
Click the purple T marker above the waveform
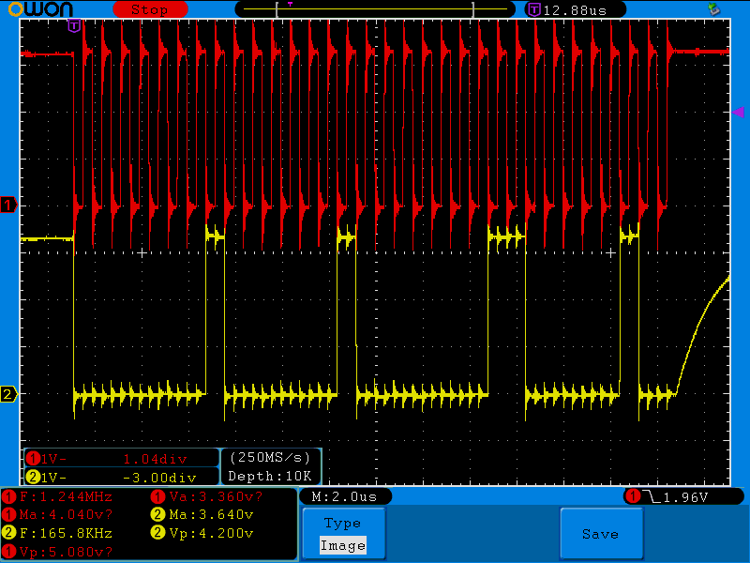[x=74, y=25]
